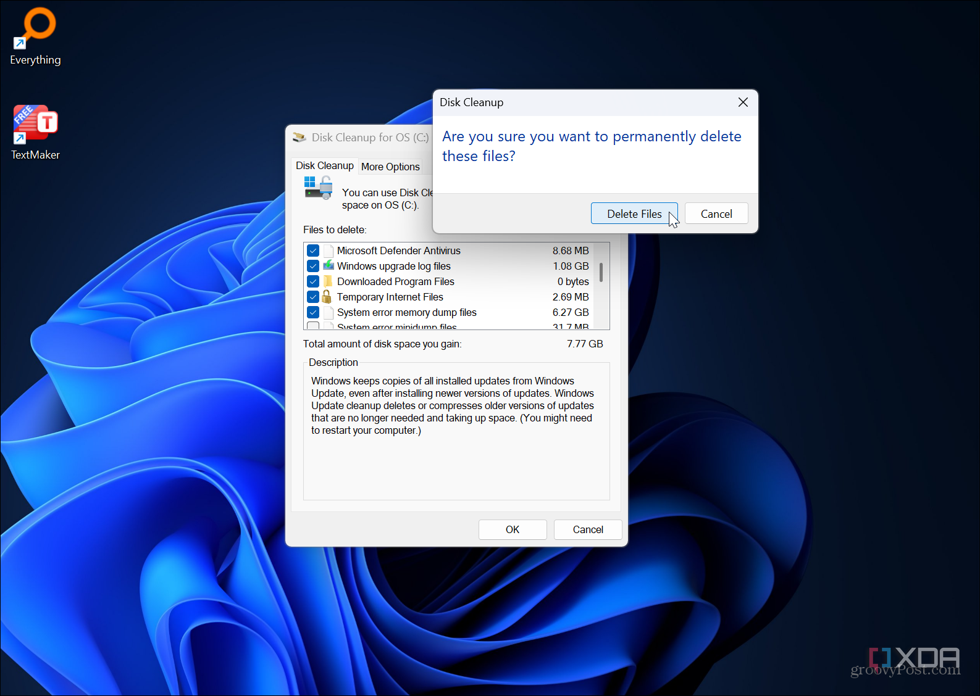The width and height of the screenshot is (980, 696).
Task: Click the Disk Cleanup drive icon in title bar
Action: tap(299, 137)
